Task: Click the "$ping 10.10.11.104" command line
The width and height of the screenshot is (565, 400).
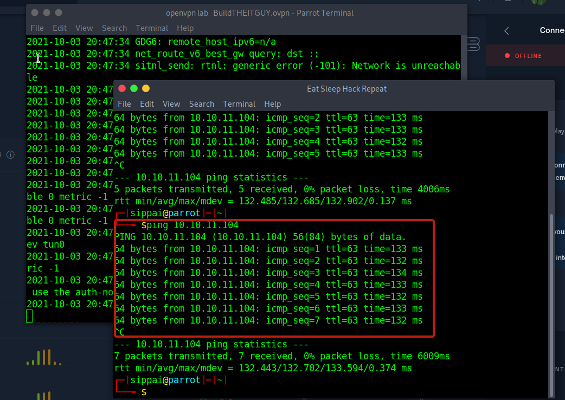Action: pos(190,225)
